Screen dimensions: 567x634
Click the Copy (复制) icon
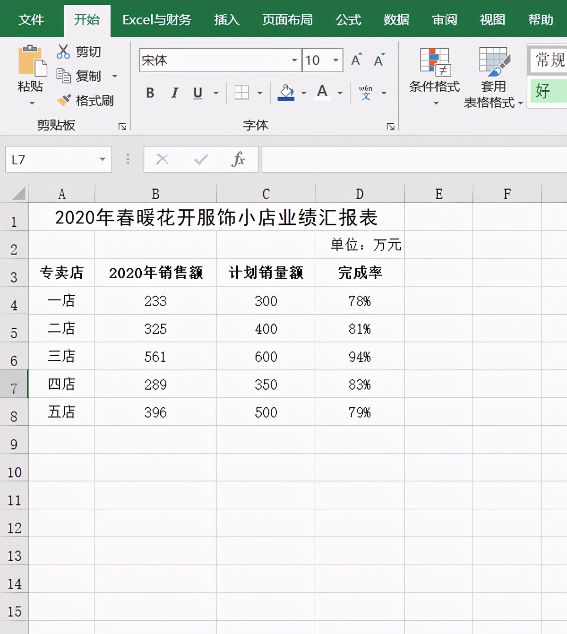(x=64, y=76)
